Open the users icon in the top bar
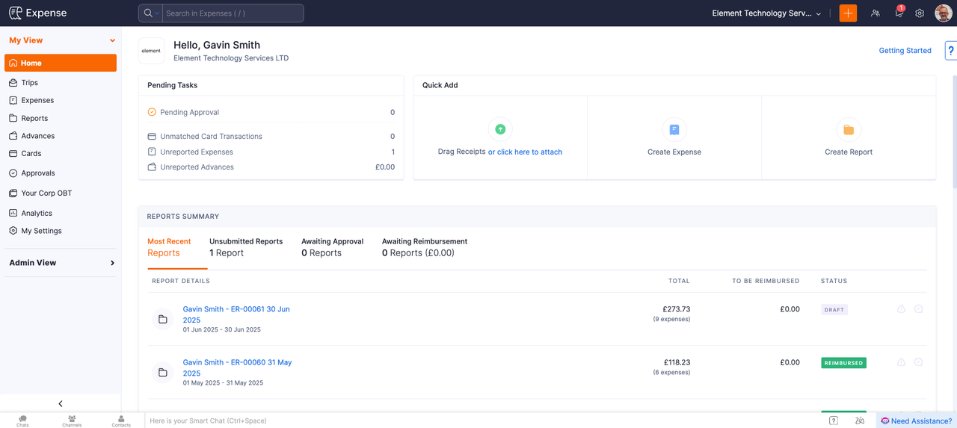 876,13
